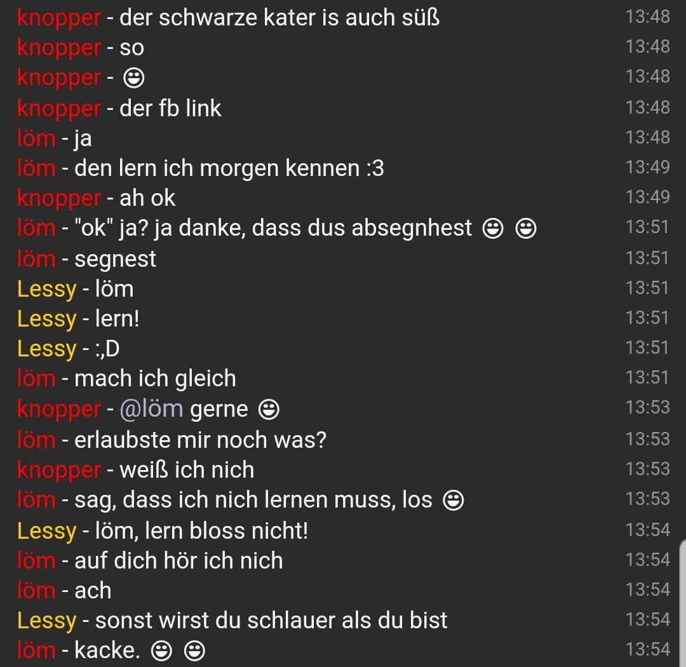The width and height of the screenshot is (686, 667).
Task: Click username löm beside "mach ich gleich"
Action: coord(36,379)
